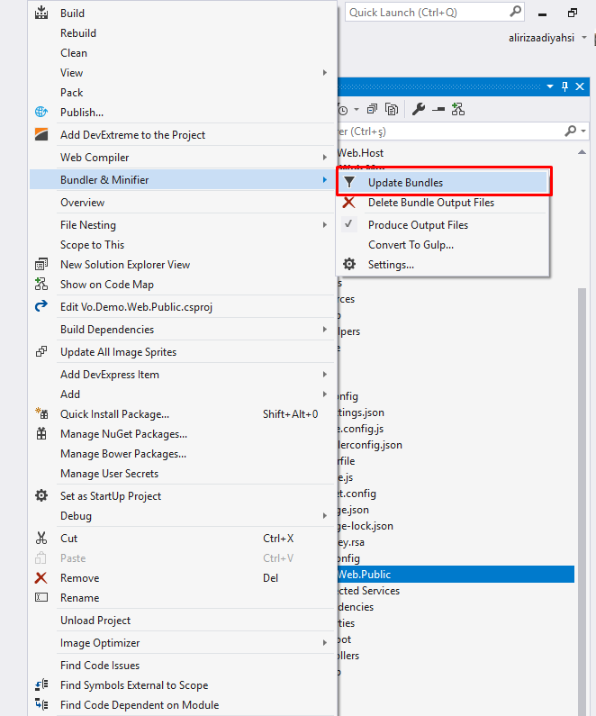
Task: Click the code map icon in Solution Explorer toolbar
Action: click(457, 109)
